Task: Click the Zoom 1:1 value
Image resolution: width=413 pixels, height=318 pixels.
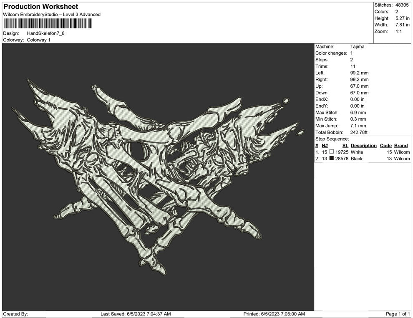Action: [x=398, y=32]
